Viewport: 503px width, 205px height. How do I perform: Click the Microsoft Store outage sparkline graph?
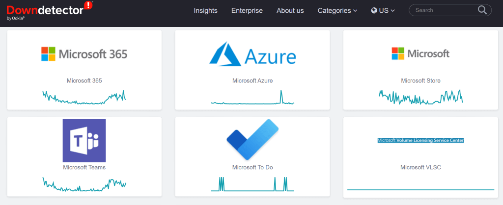(x=420, y=97)
